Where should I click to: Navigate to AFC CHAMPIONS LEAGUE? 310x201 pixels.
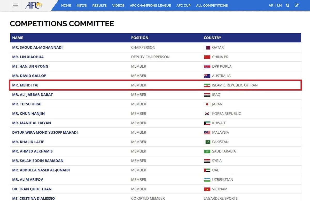click(x=150, y=5)
